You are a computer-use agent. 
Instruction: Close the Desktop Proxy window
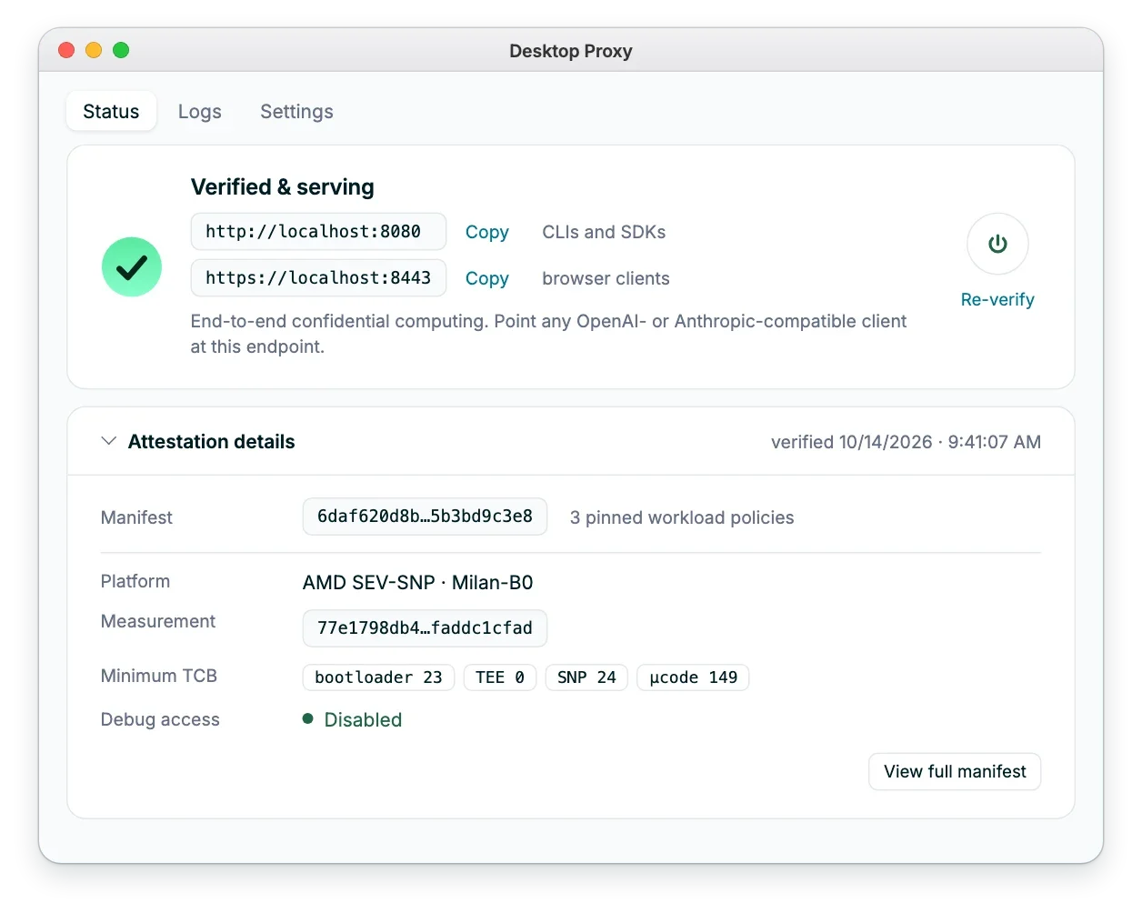[66, 50]
